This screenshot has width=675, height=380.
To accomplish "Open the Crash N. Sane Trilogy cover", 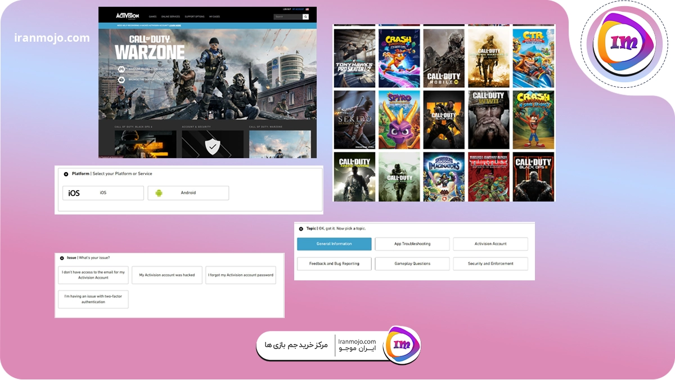I will coord(533,120).
